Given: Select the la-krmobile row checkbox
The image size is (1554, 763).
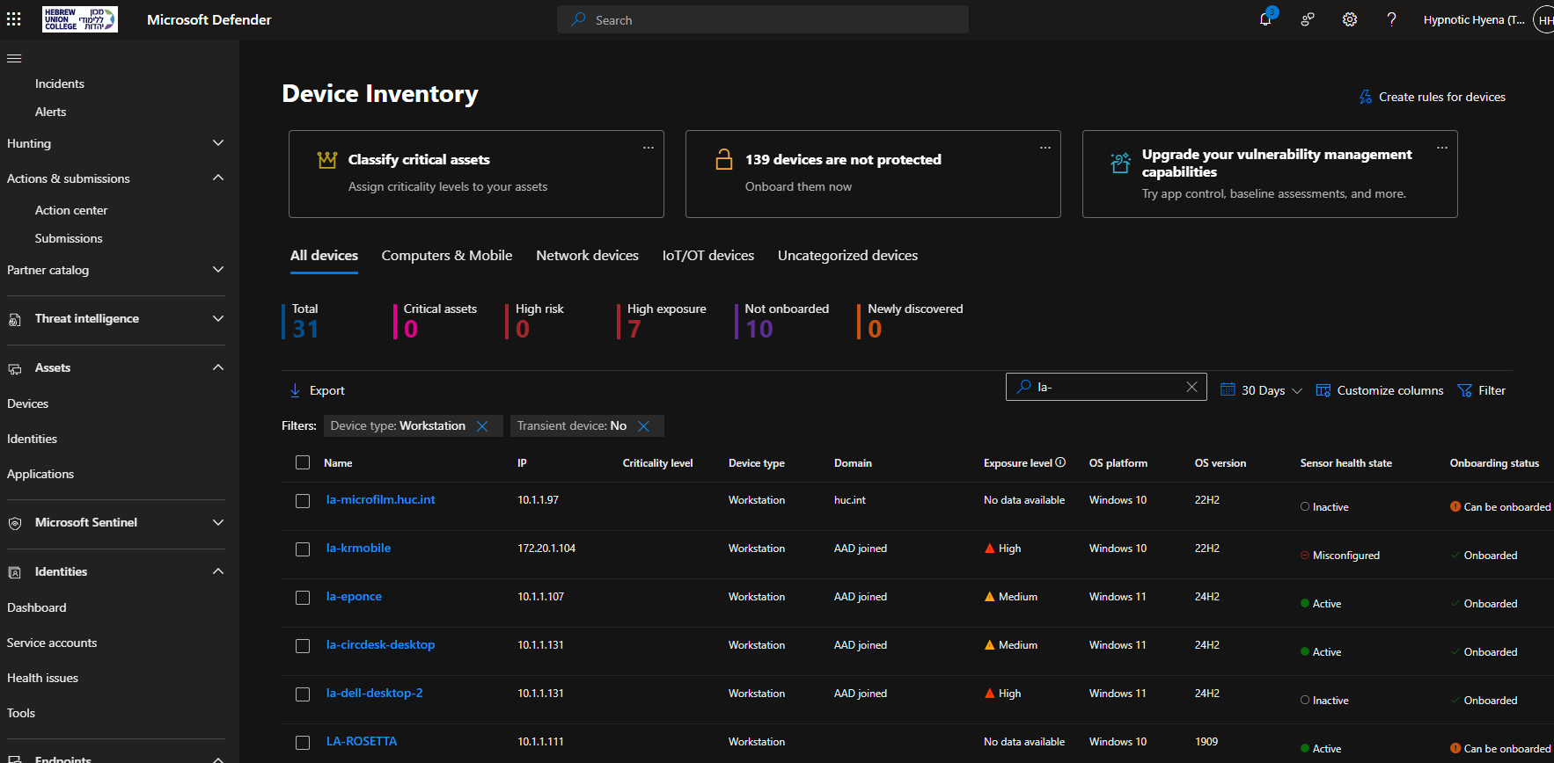Looking at the screenshot, I should pyautogui.click(x=303, y=549).
